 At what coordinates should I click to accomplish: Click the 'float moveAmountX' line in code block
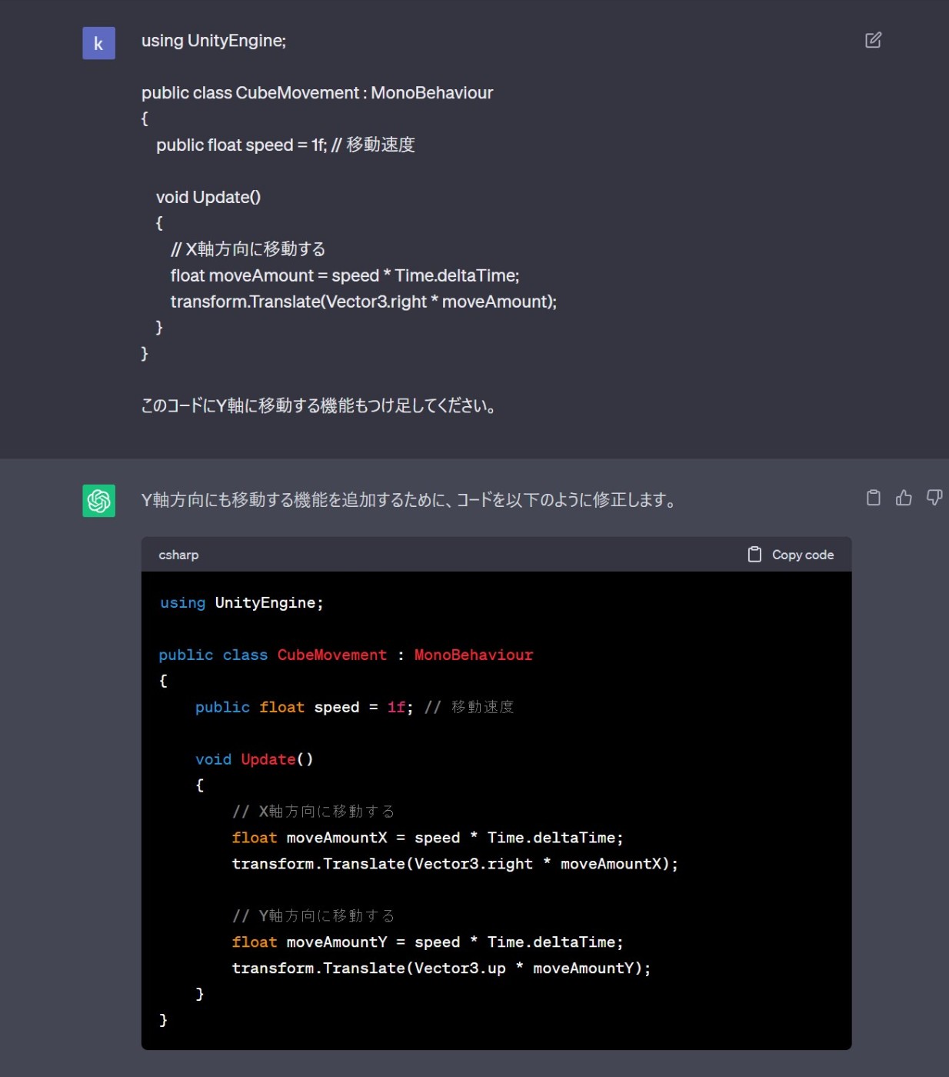pos(428,838)
